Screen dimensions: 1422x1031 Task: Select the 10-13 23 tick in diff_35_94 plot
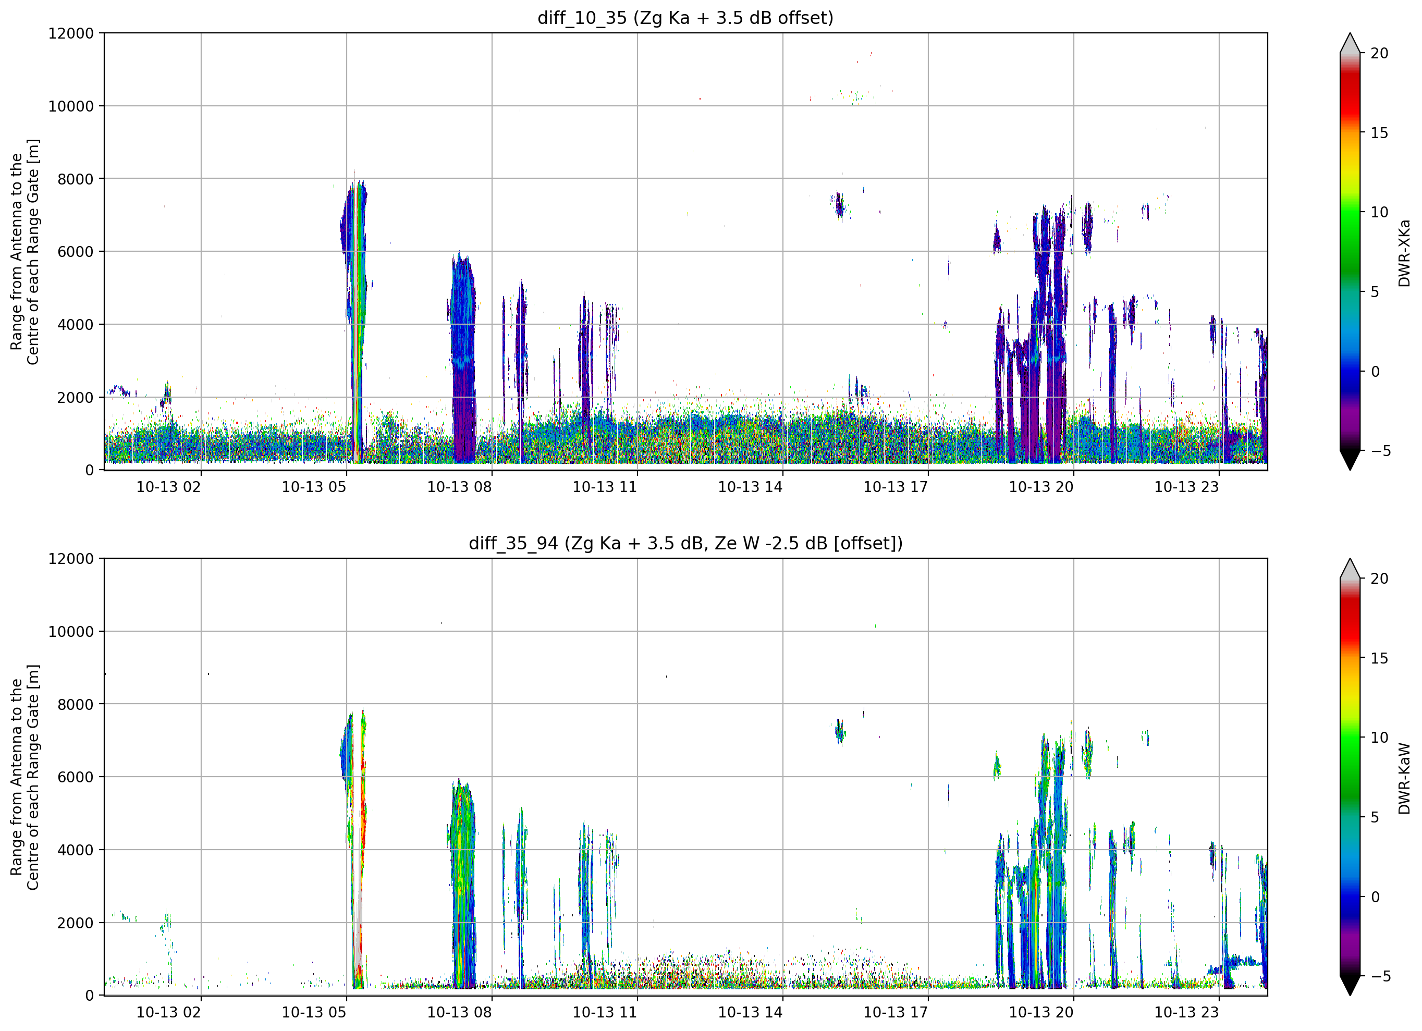pyautogui.click(x=1187, y=1012)
